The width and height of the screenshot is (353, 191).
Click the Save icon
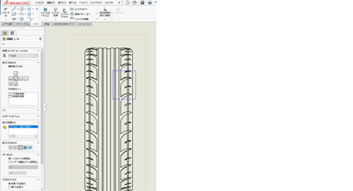[x=142, y=3]
